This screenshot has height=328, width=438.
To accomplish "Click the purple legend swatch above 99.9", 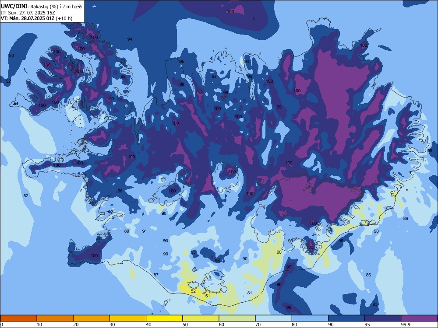I will pos(419,318).
